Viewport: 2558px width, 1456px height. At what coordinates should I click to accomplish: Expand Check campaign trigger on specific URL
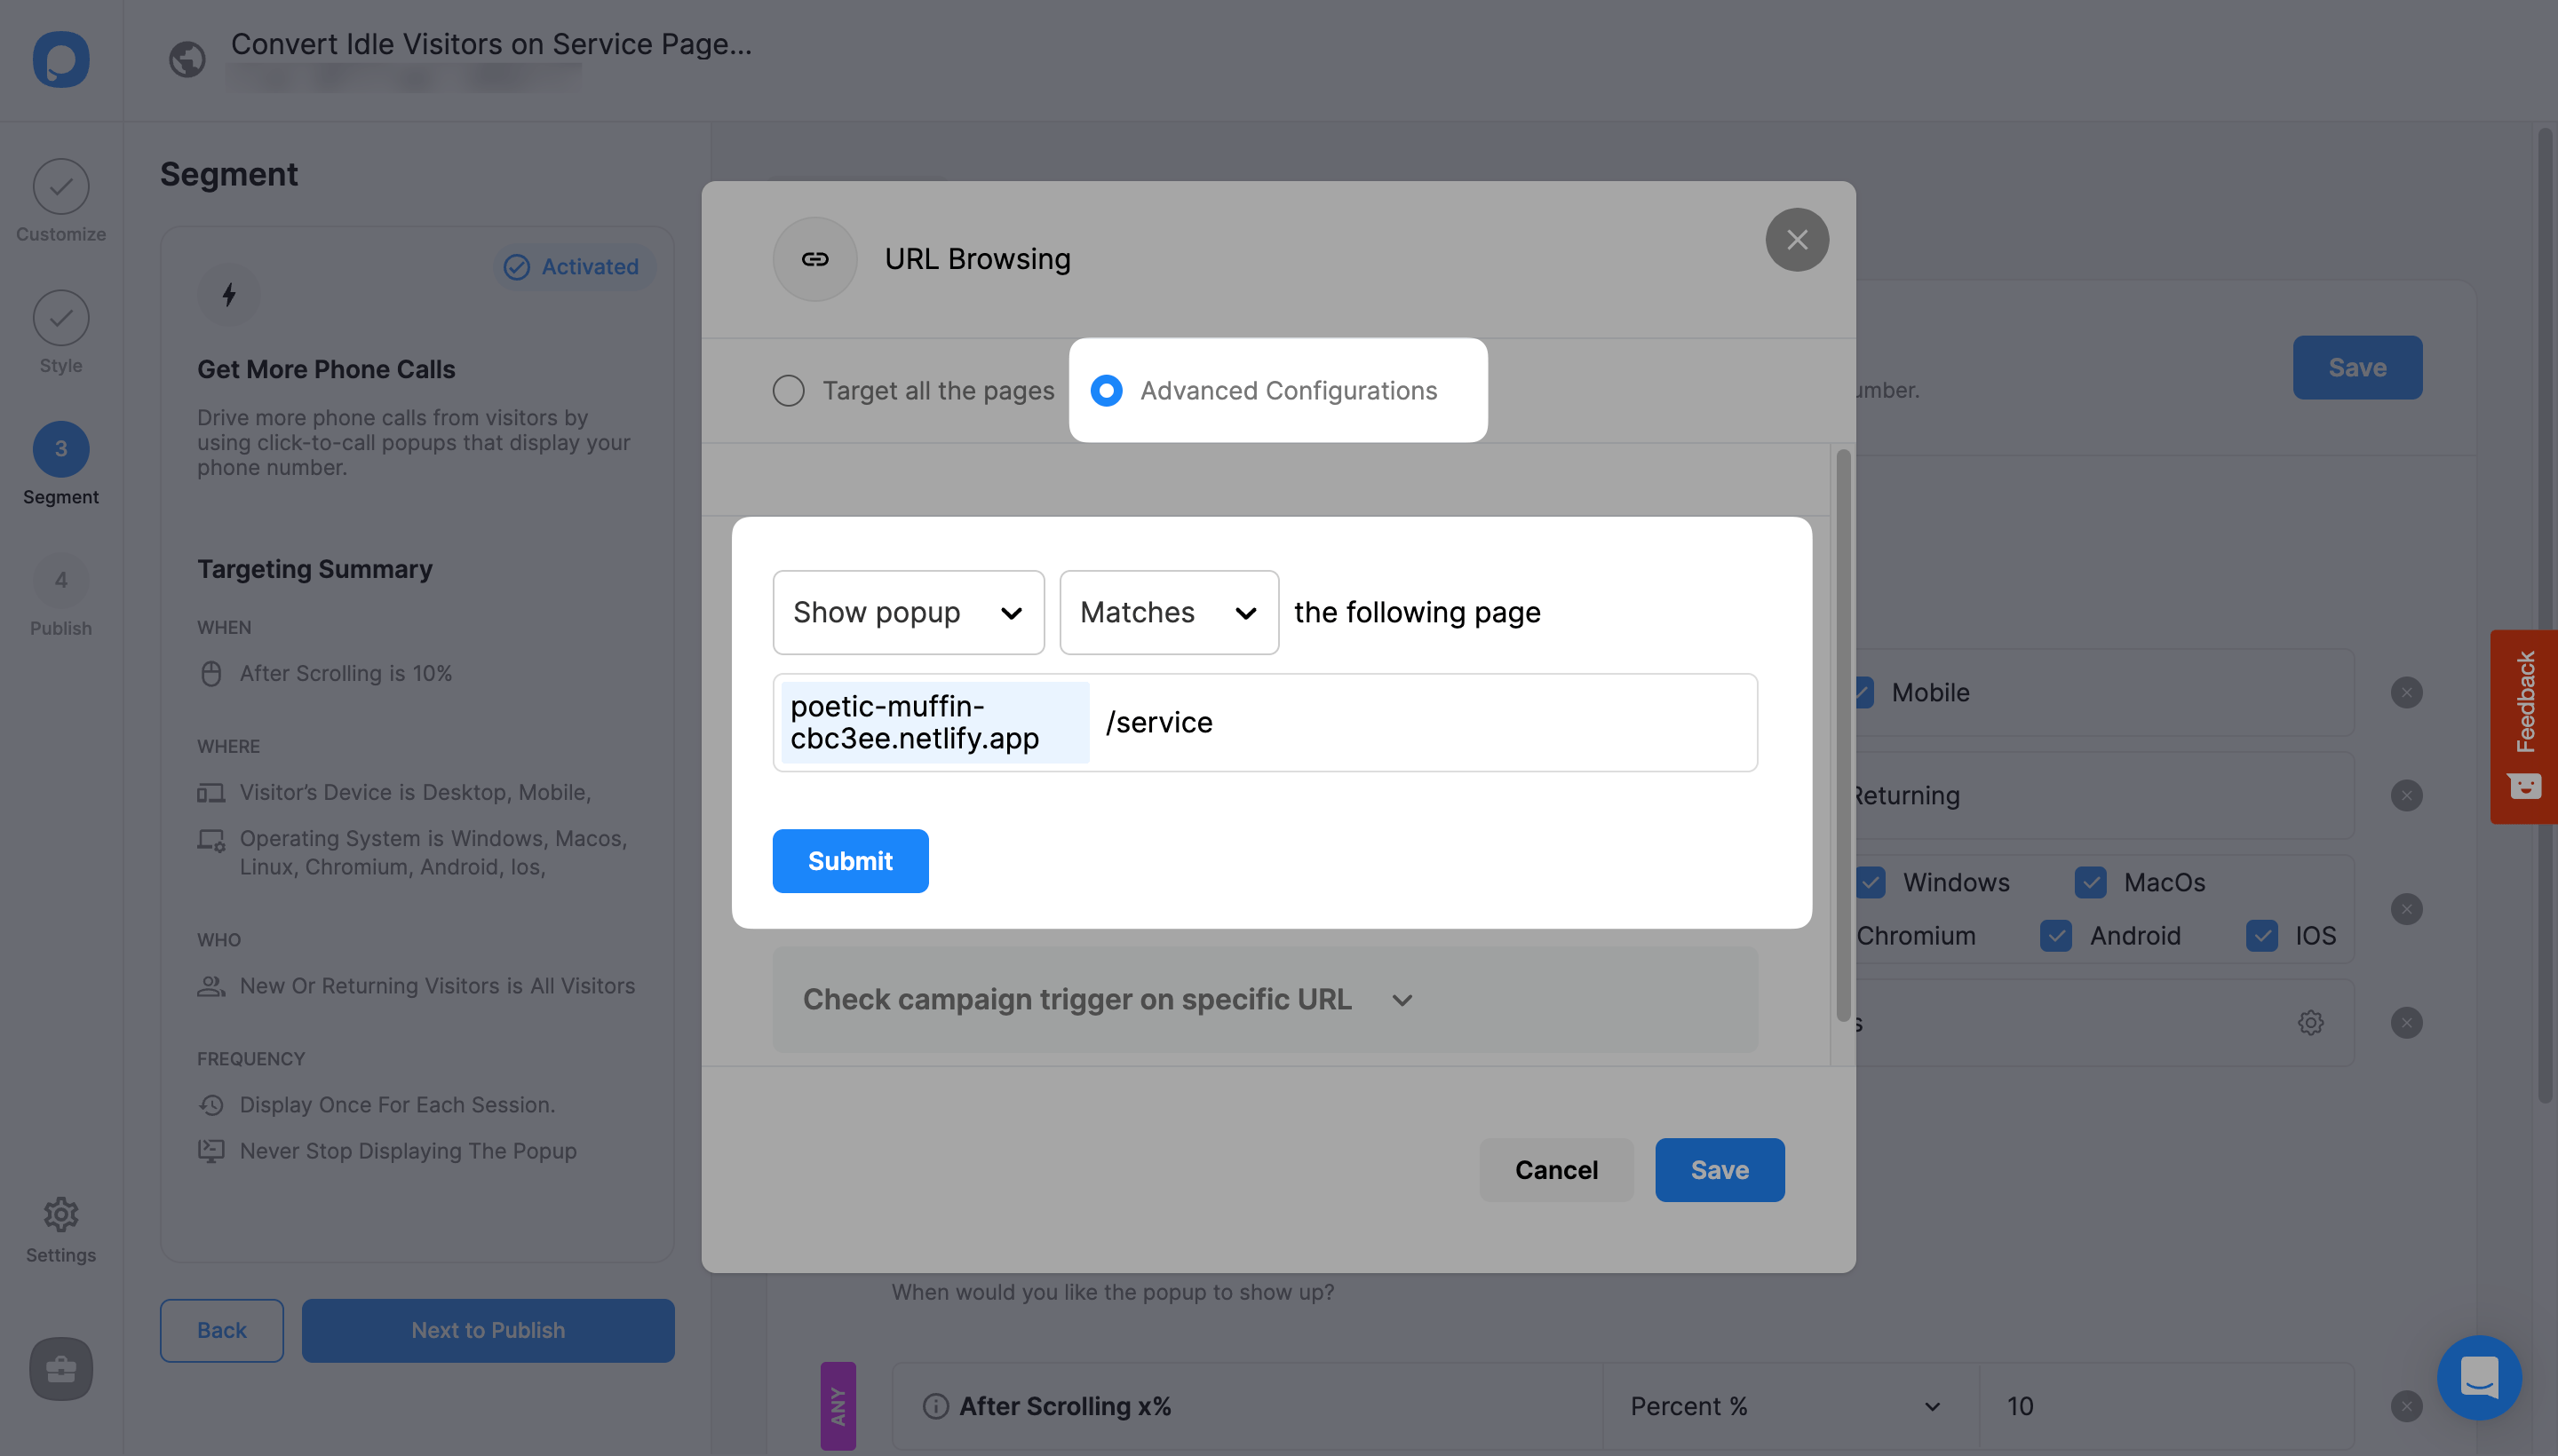(x=1265, y=999)
